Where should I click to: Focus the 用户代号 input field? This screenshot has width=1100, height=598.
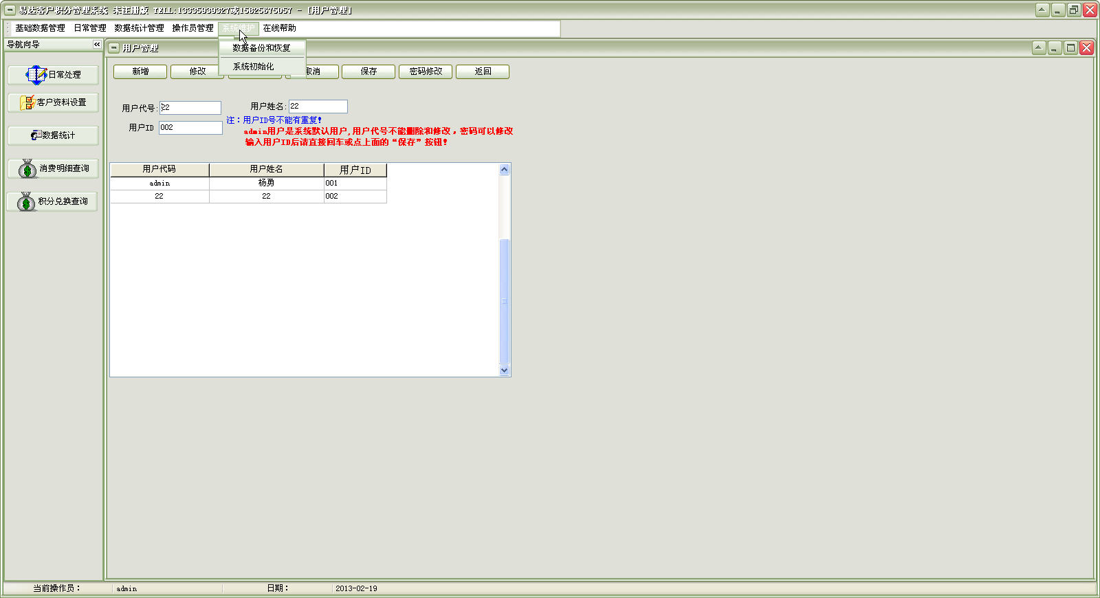click(x=190, y=108)
